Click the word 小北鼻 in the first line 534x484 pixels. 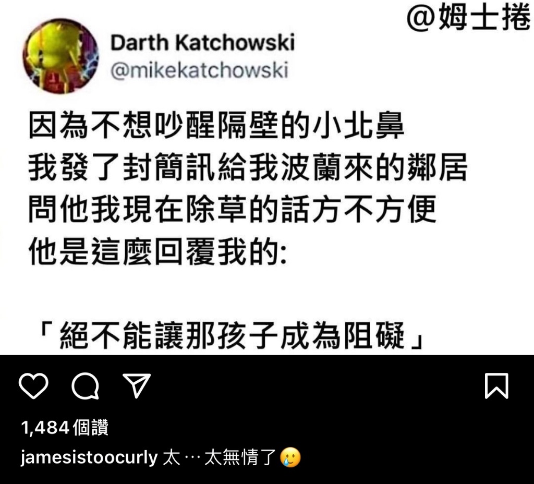(x=358, y=125)
